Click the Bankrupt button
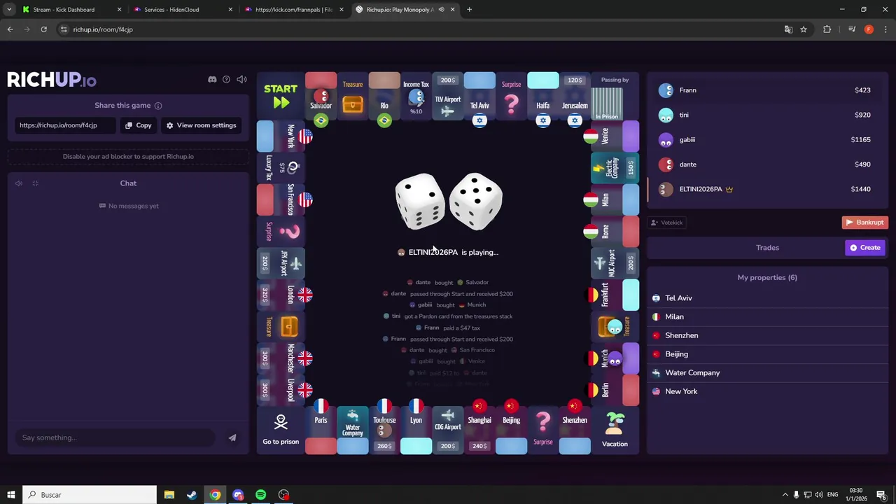This screenshot has width=896, height=504. click(x=864, y=223)
